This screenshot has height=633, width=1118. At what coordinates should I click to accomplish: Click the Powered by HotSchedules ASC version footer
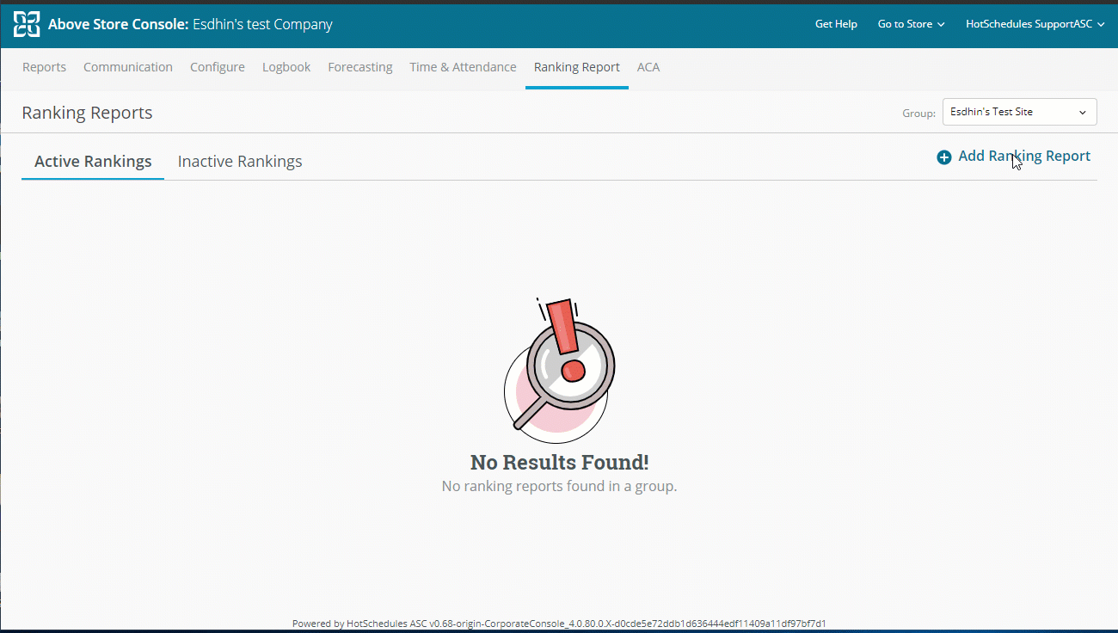[559, 624]
